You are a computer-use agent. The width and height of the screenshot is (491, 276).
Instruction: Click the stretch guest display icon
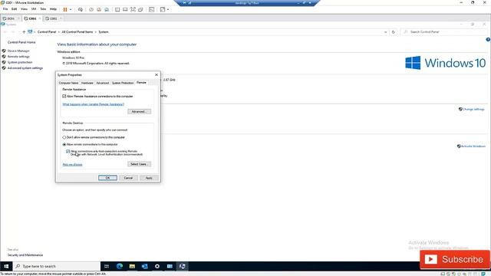coord(162,9)
